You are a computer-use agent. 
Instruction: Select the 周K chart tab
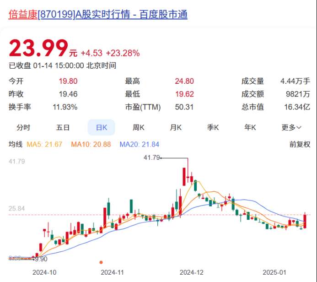pyautogui.click(x=138, y=127)
